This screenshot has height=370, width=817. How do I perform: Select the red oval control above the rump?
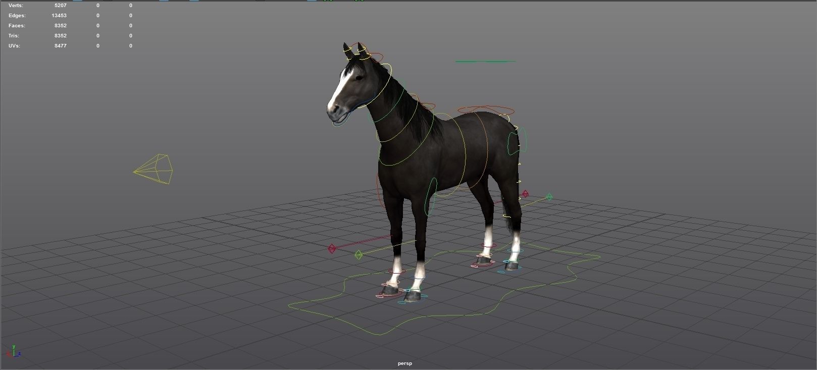click(486, 110)
